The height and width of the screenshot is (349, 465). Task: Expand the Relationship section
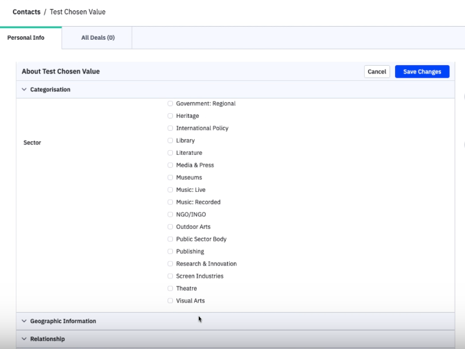tap(24, 339)
